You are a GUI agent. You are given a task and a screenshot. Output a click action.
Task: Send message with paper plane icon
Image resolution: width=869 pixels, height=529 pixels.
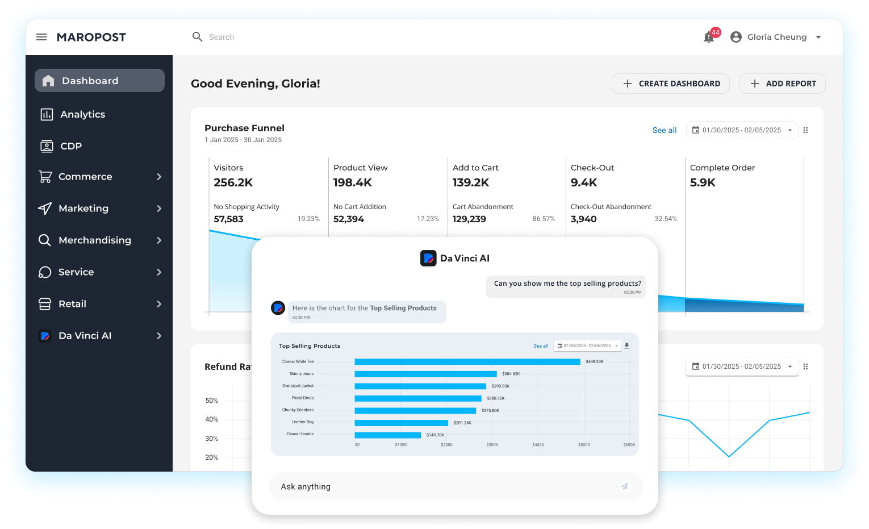click(x=624, y=486)
